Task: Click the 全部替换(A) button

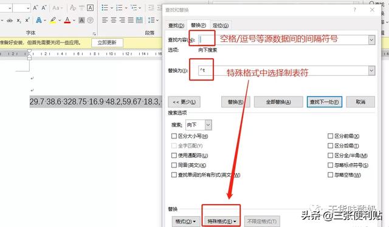Action: click(278, 102)
